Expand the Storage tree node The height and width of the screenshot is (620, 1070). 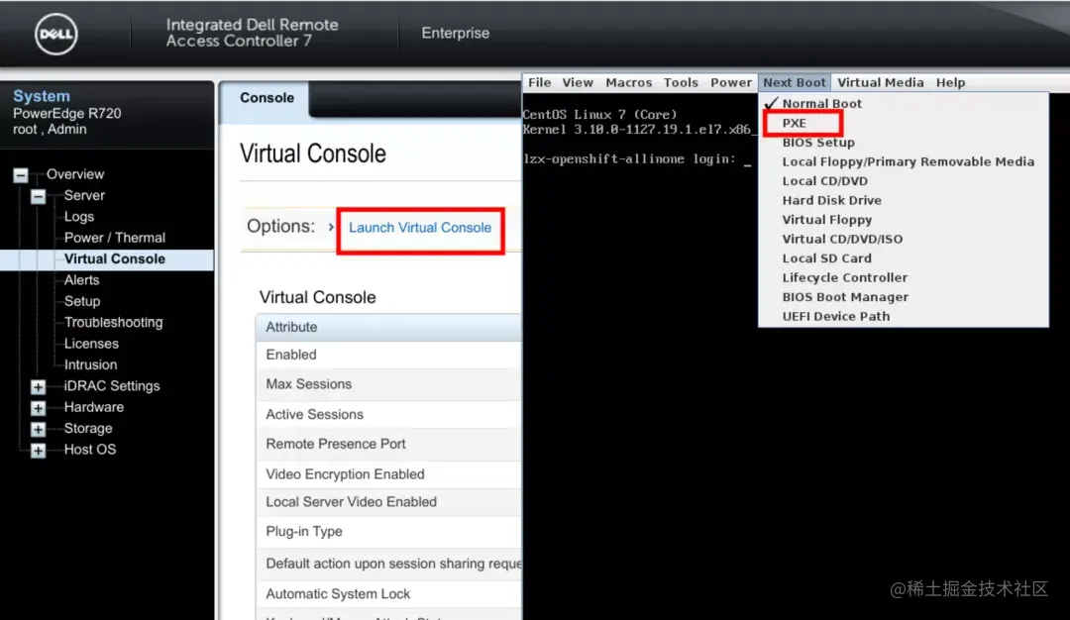click(x=39, y=429)
